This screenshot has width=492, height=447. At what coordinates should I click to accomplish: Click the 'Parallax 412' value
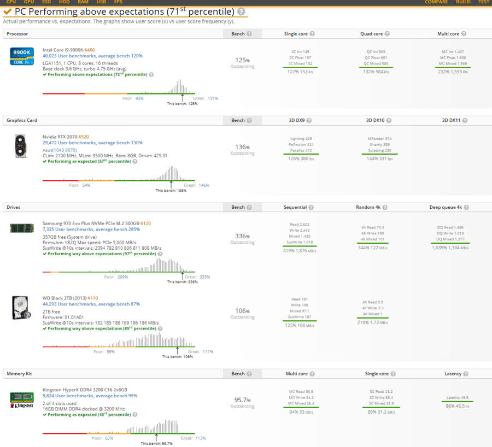(301, 151)
